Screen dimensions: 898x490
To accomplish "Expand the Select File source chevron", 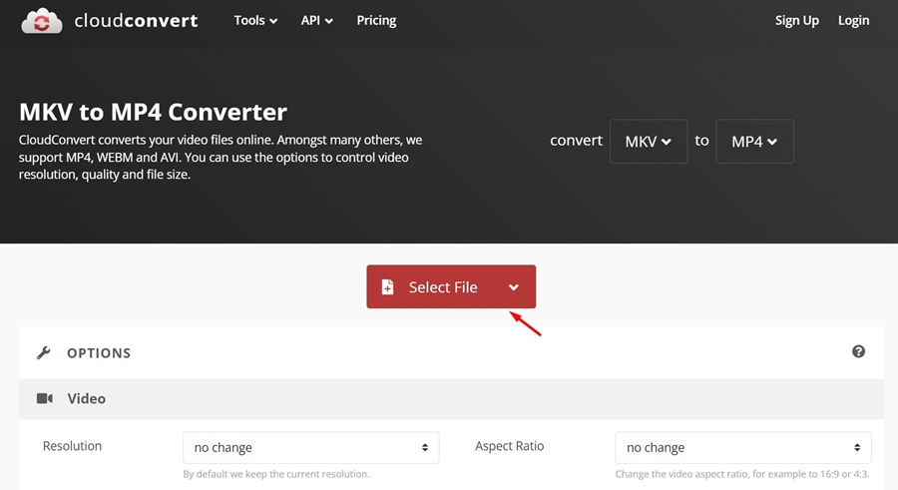I will point(514,287).
